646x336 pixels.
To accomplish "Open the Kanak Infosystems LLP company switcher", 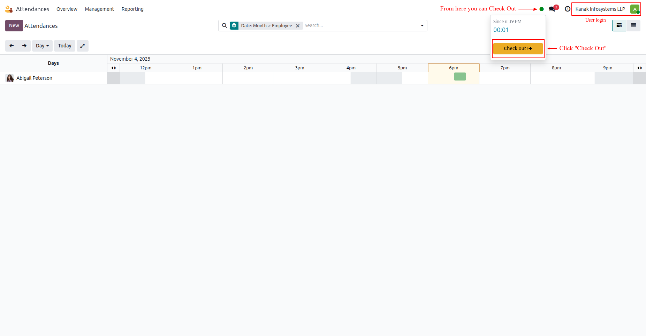I will (600, 9).
